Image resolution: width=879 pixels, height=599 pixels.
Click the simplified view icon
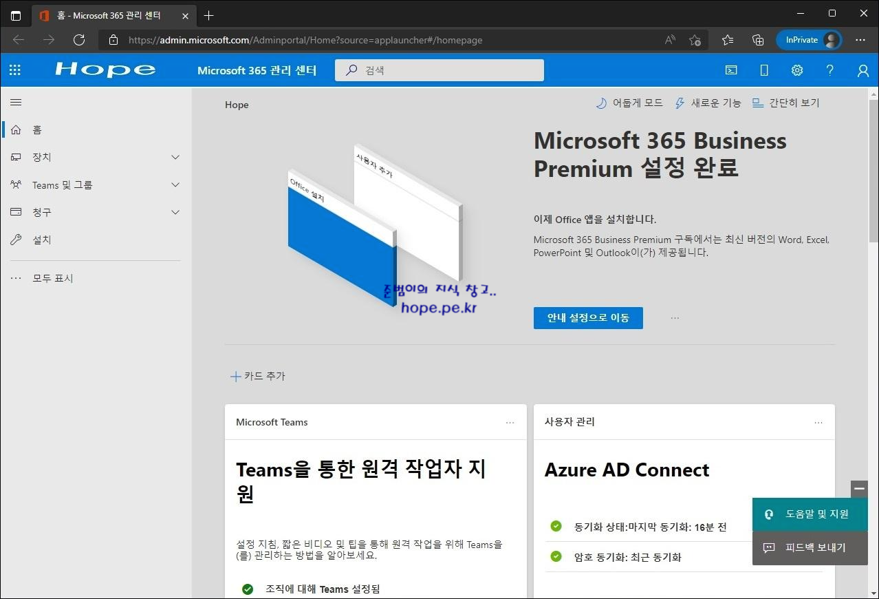[757, 103]
